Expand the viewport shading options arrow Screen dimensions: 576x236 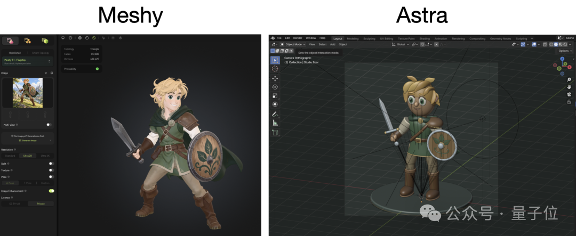(570, 44)
